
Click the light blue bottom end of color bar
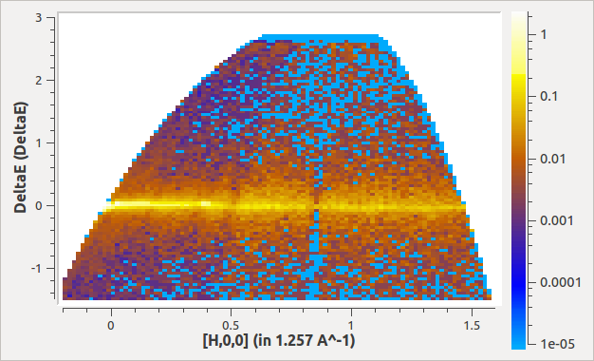pyautogui.click(x=519, y=344)
